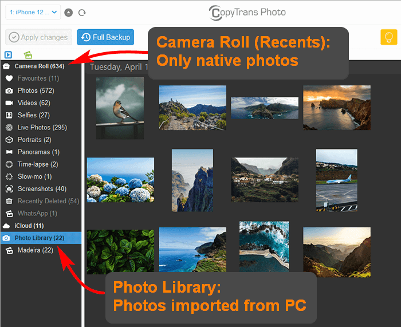Image resolution: width=401 pixels, height=327 pixels.
Task: Click the concentric circles Live Photos icon
Action: point(9,127)
